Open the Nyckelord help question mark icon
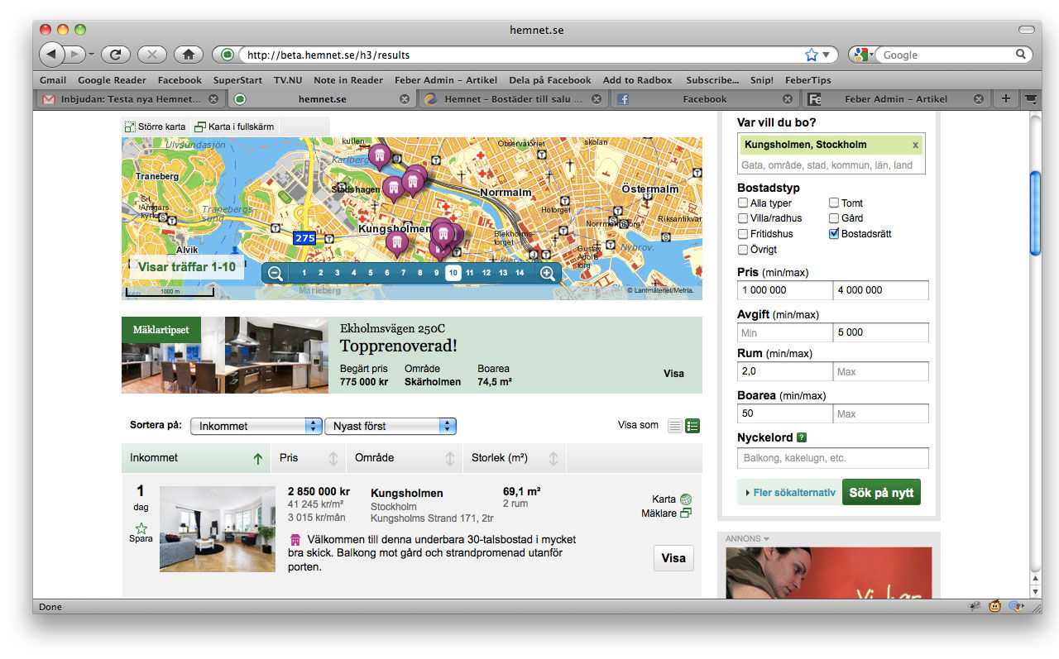1059x659 pixels. (x=802, y=437)
